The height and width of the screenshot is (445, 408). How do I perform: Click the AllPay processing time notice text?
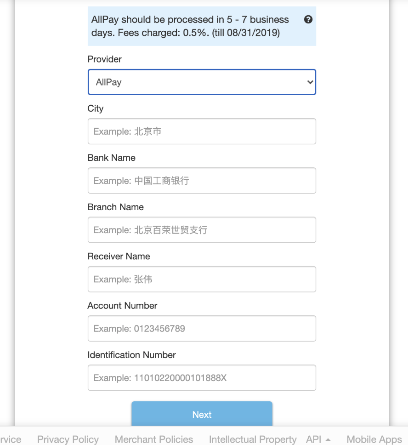[x=190, y=26]
